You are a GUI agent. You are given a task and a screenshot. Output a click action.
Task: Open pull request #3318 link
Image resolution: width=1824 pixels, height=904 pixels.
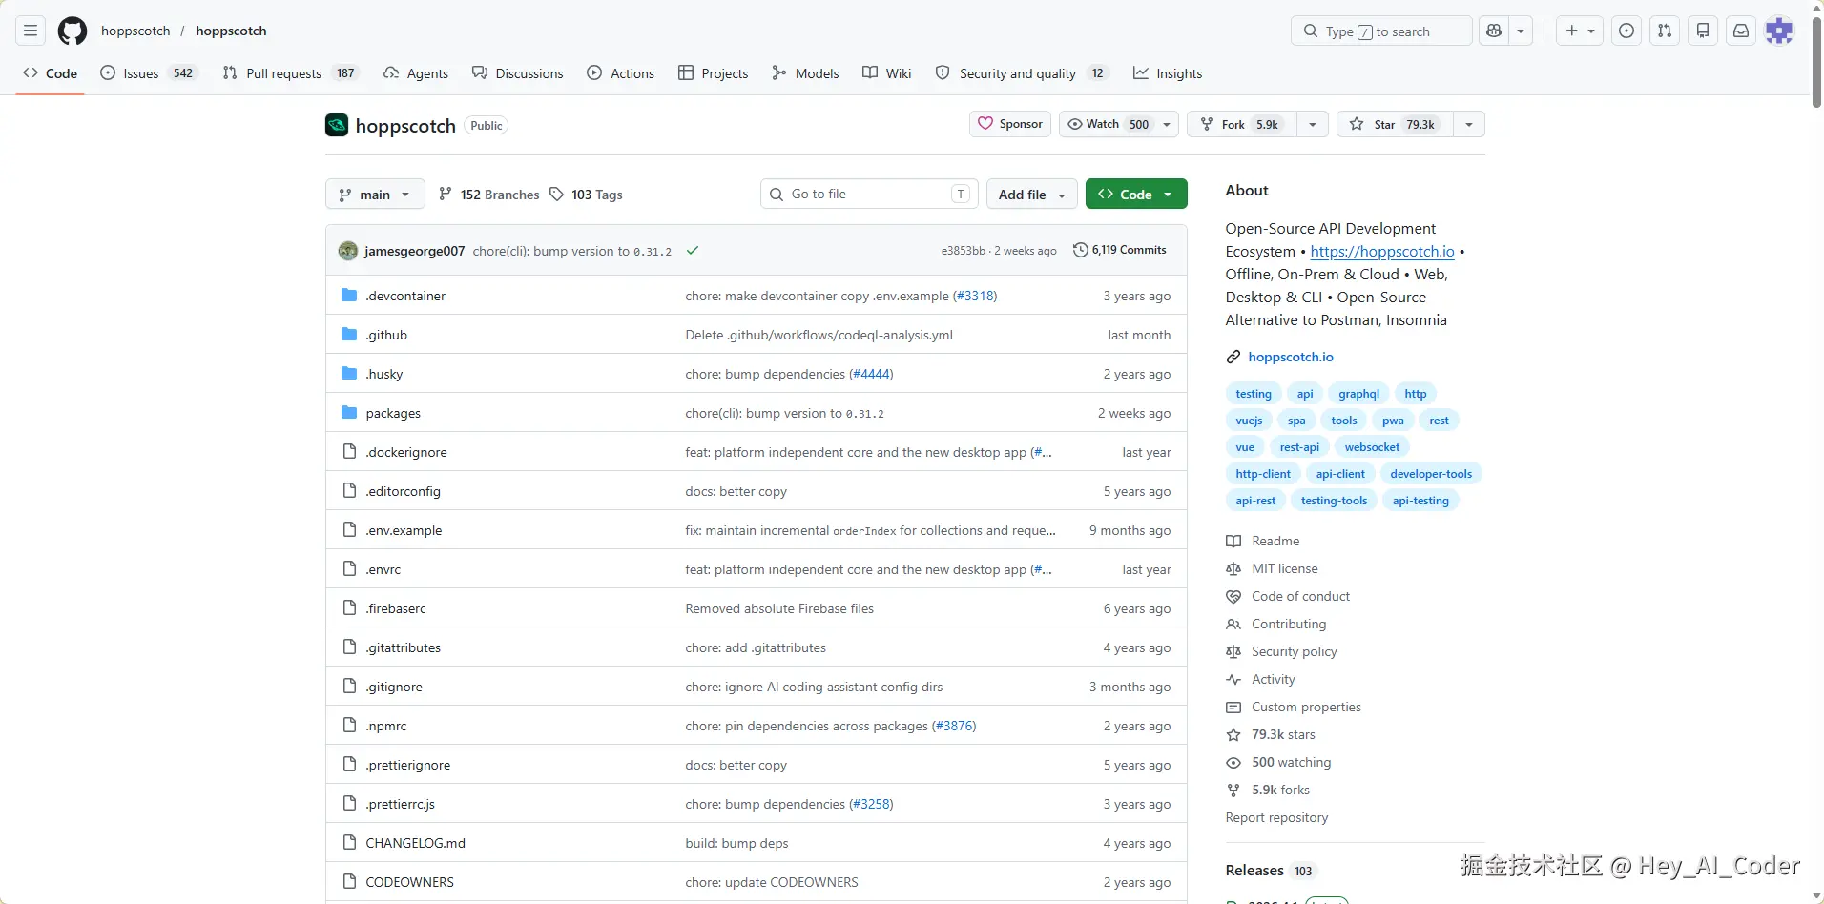975,296
